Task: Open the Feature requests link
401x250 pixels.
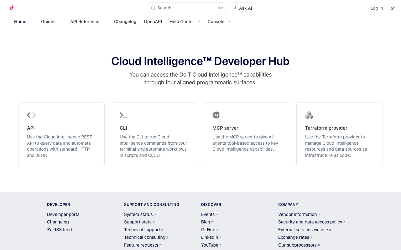Action: point(141,245)
